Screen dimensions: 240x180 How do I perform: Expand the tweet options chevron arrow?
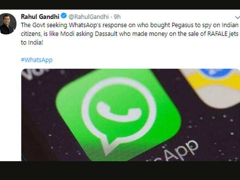click(x=238, y=17)
